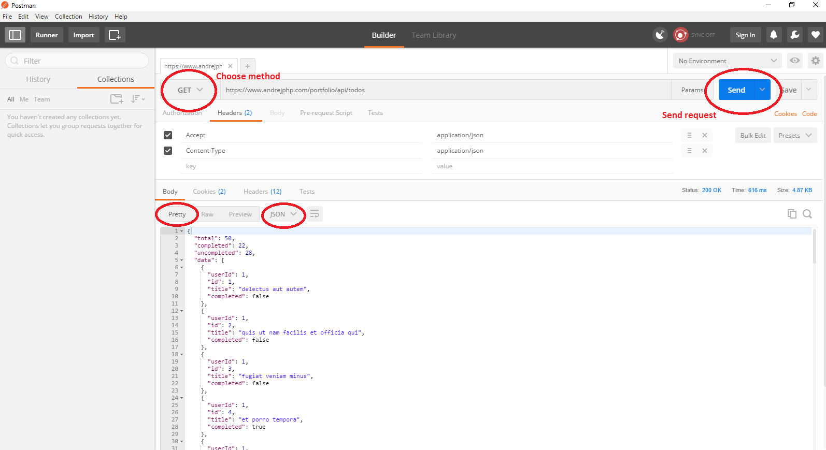Click the heart icon in header

click(815, 35)
